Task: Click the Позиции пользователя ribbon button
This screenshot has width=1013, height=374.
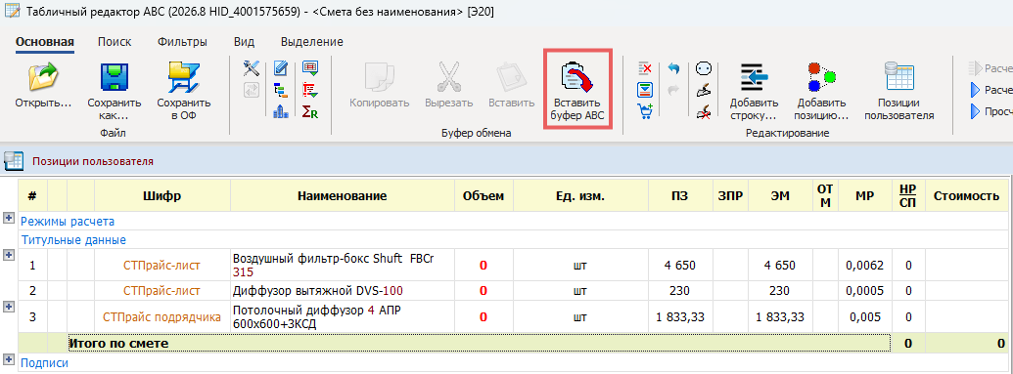Action: pyautogui.click(x=898, y=91)
